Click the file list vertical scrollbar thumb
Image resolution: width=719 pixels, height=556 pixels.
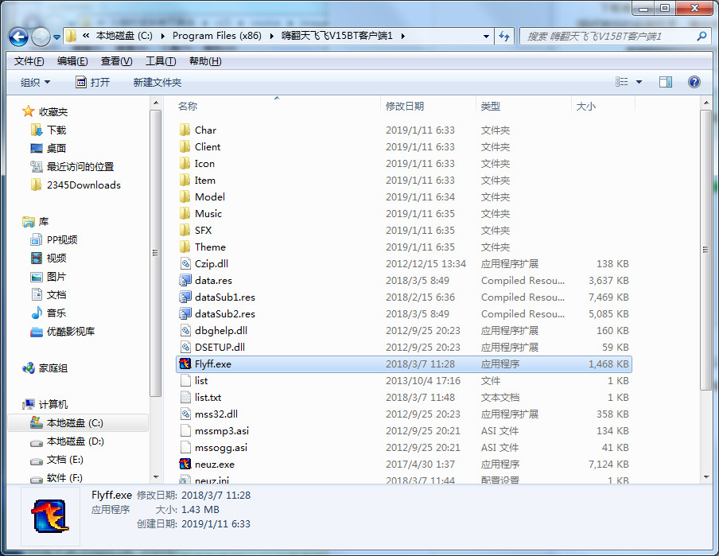[705, 250]
